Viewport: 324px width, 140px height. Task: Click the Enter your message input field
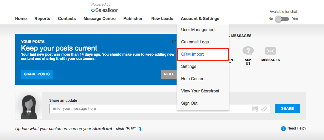click(149, 109)
